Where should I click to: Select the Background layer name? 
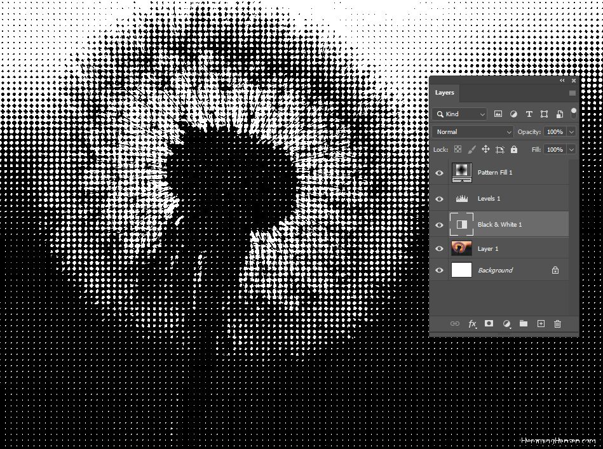(x=496, y=271)
